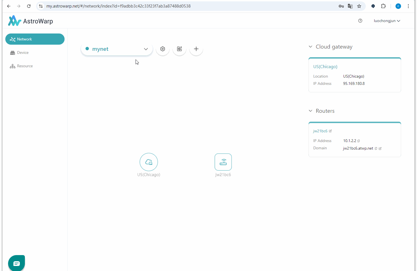
Task: Select the jw21bc6 router node icon
Action: 223,162
